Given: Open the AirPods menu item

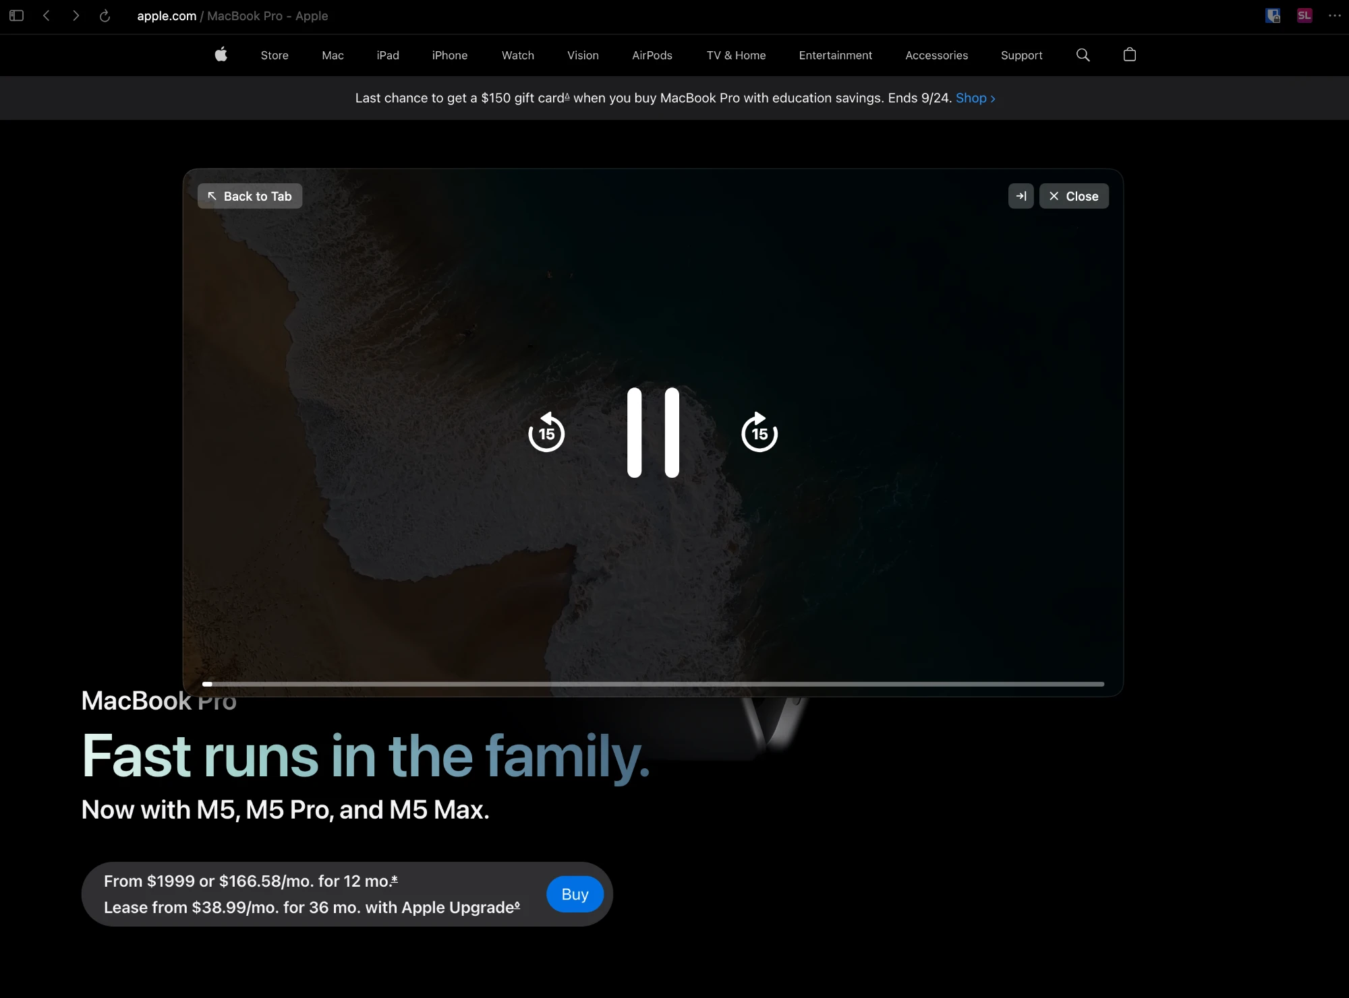Looking at the screenshot, I should click(652, 55).
